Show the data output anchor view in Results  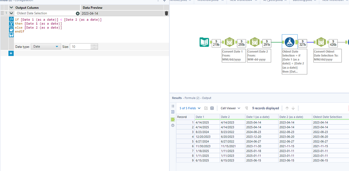coord(173,120)
